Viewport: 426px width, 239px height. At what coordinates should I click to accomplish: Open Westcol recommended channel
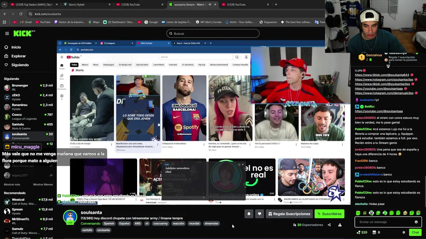28,202
